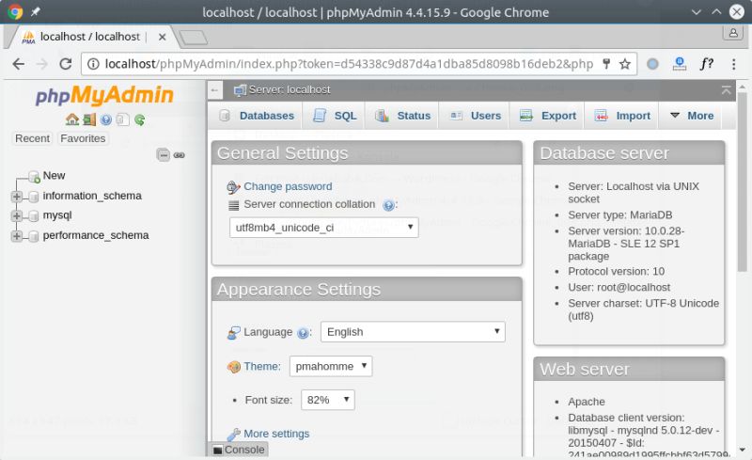Click the saved password key icon in address bar

(606, 64)
